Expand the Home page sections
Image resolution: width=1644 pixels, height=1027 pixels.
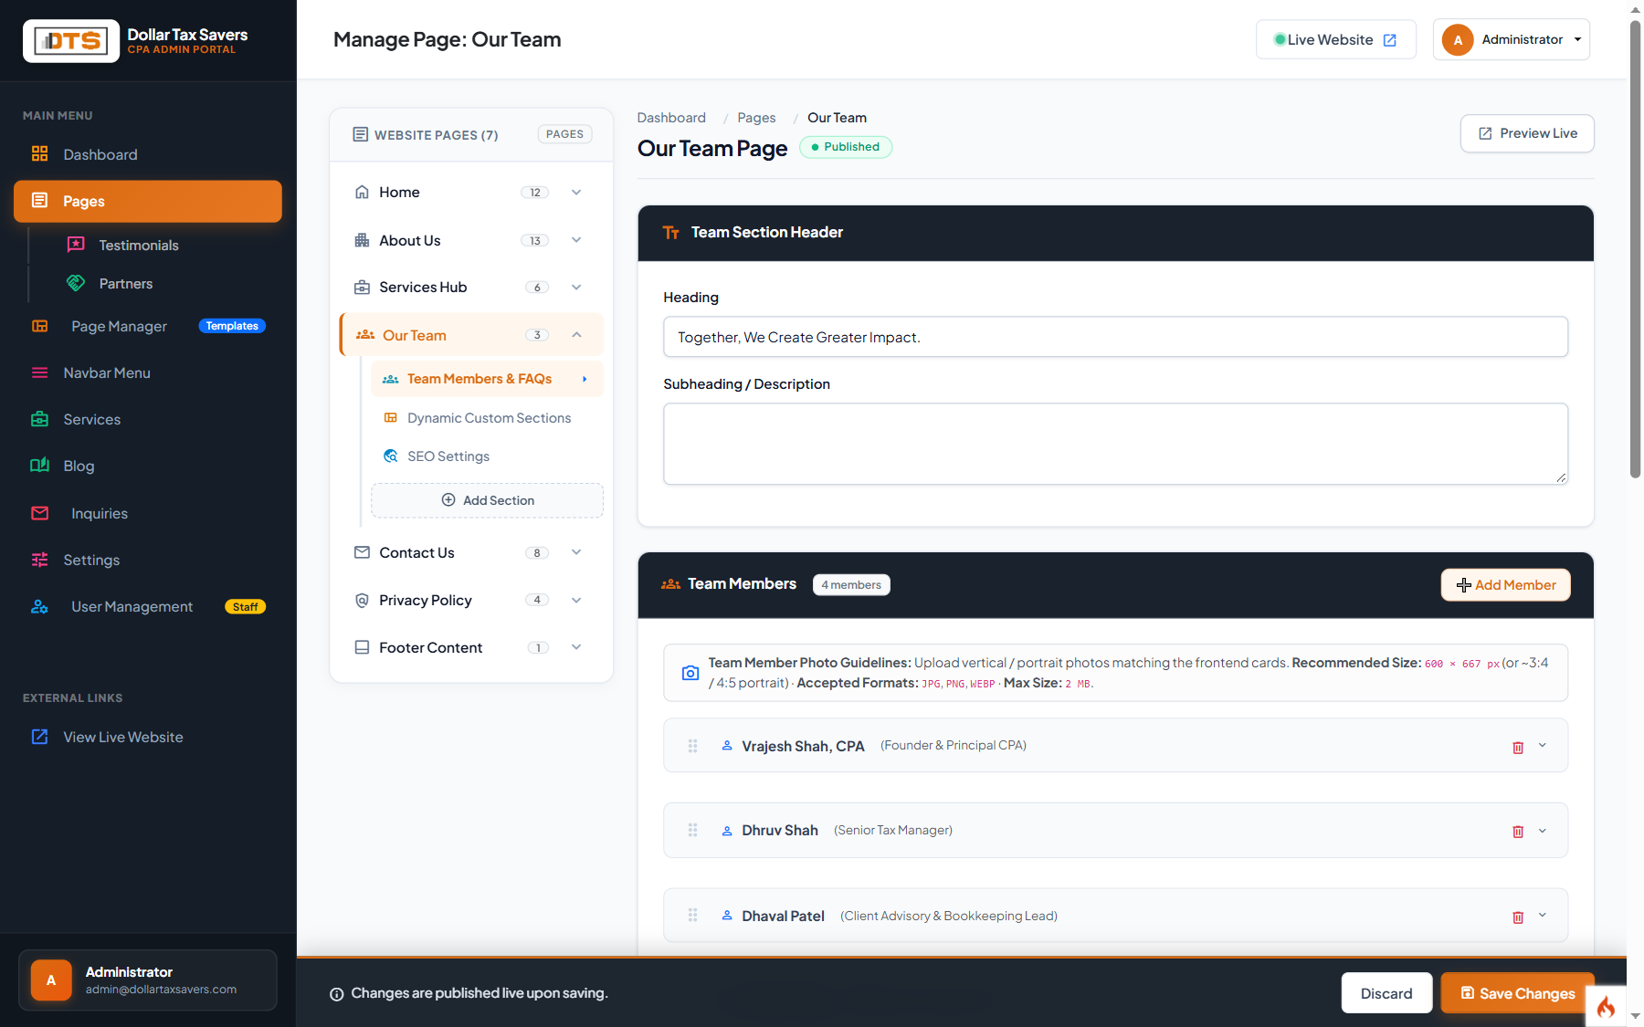click(576, 193)
